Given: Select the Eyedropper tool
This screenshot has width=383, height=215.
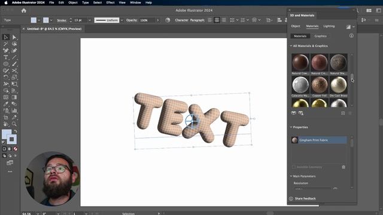Looking at the screenshot, I should pyautogui.click(x=6, y=104).
